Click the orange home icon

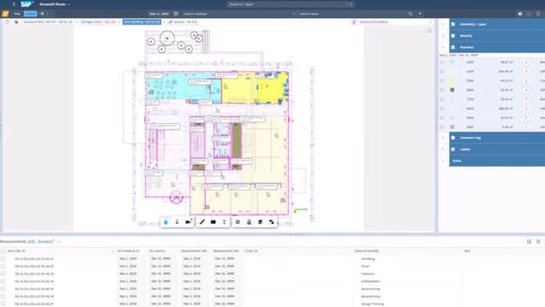(5, 14)
